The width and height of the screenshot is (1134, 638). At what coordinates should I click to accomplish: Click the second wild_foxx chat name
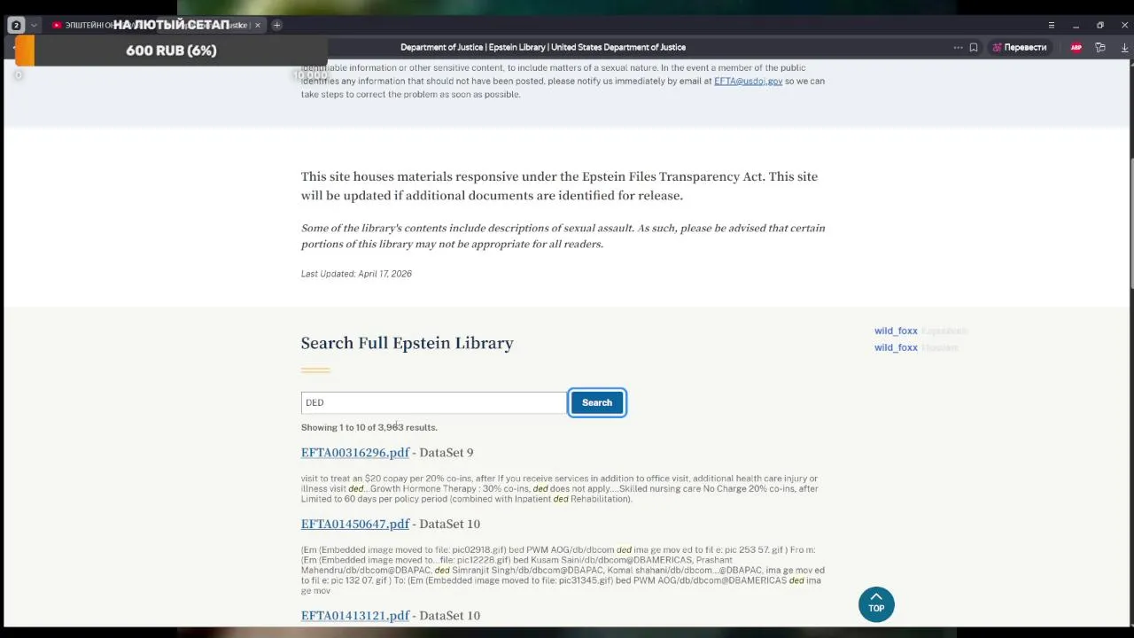(x=896, y=347)
